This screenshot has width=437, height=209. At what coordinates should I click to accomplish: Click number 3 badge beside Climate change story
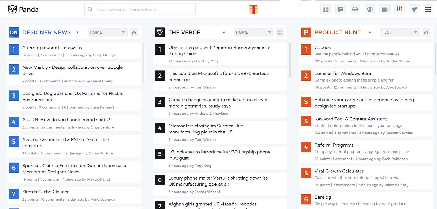pos(160,102)
